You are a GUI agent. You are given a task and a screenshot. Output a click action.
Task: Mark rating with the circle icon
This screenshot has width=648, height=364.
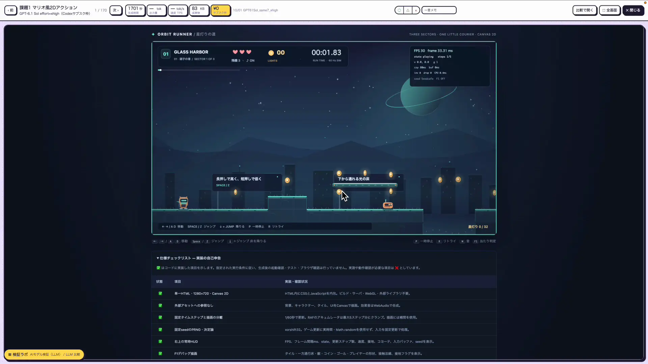pyautogui.click(x=399, y=10)
